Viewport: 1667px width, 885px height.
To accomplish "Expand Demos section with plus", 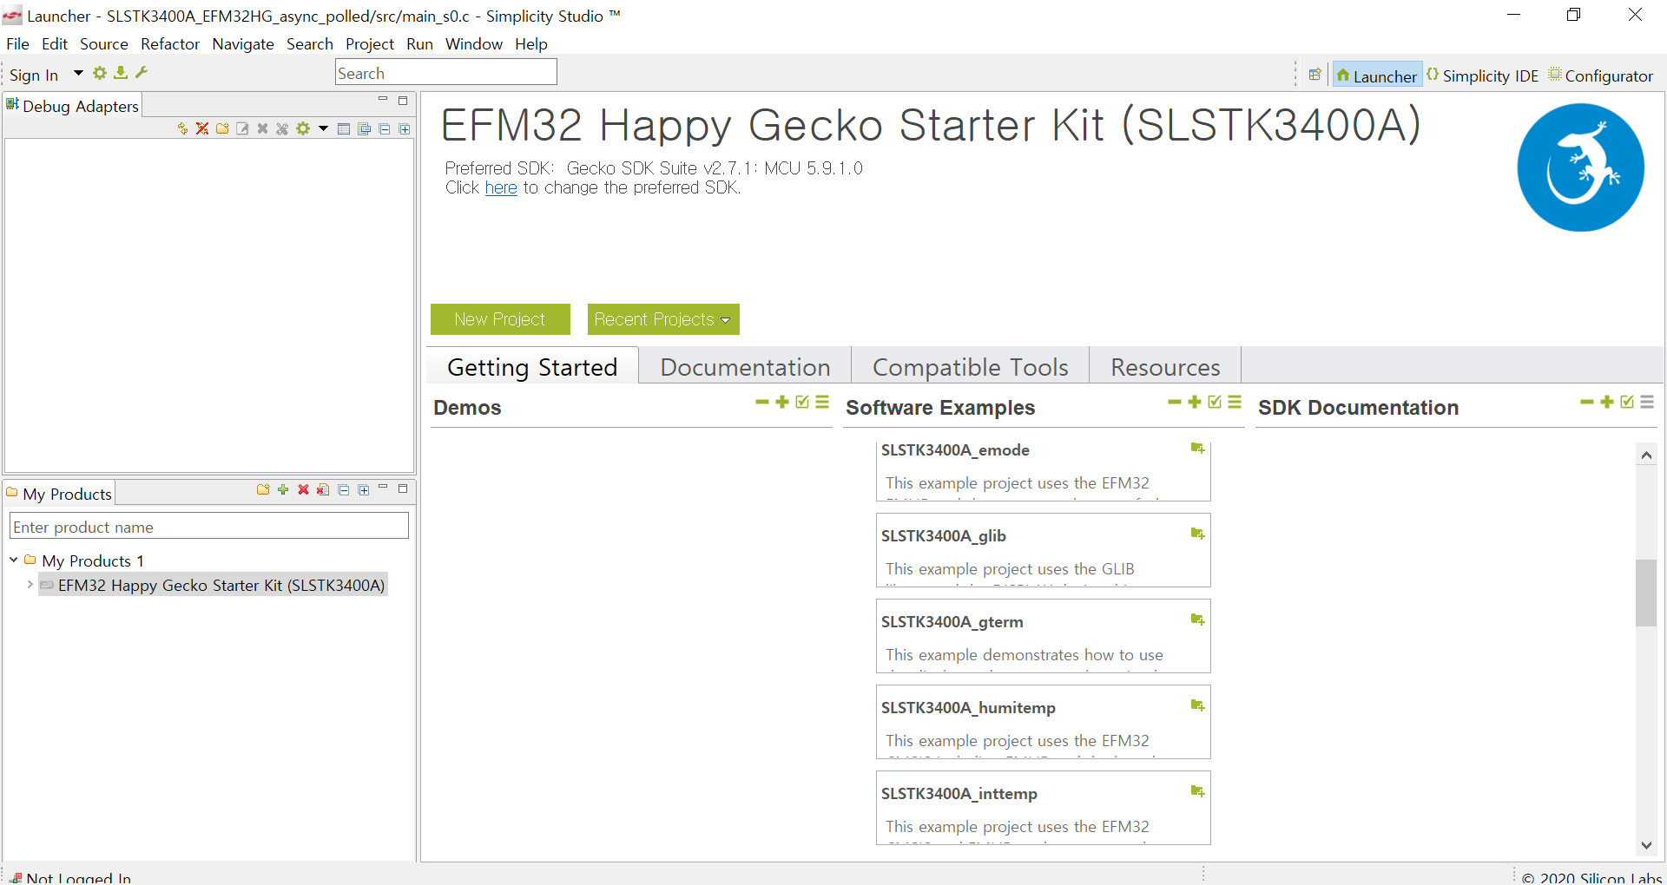I will point(782,402).
